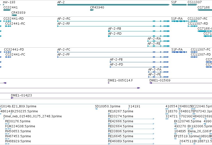Viewport: 212px width, 145px height.
Task: Select protein CG32441-PC
Action: click(8, 57)
